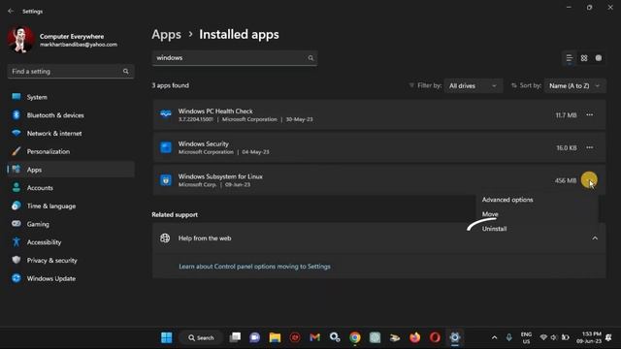Open Task View from the taskbar
The width and height of the screenshot is (621, 349).
pos(235,337)
